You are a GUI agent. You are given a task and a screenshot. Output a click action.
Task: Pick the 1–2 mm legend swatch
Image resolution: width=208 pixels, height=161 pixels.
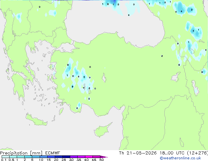(x=21, y=157)
